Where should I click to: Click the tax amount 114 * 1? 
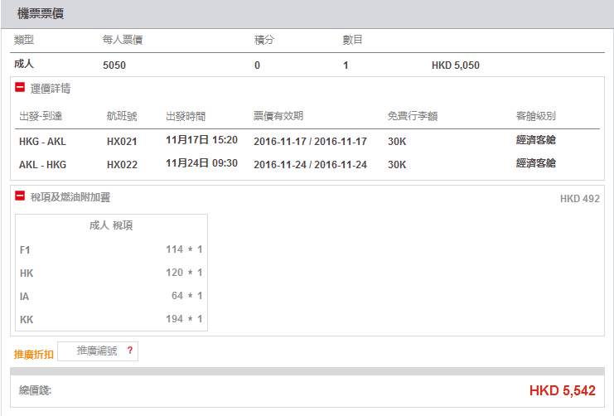pos(184,249)
